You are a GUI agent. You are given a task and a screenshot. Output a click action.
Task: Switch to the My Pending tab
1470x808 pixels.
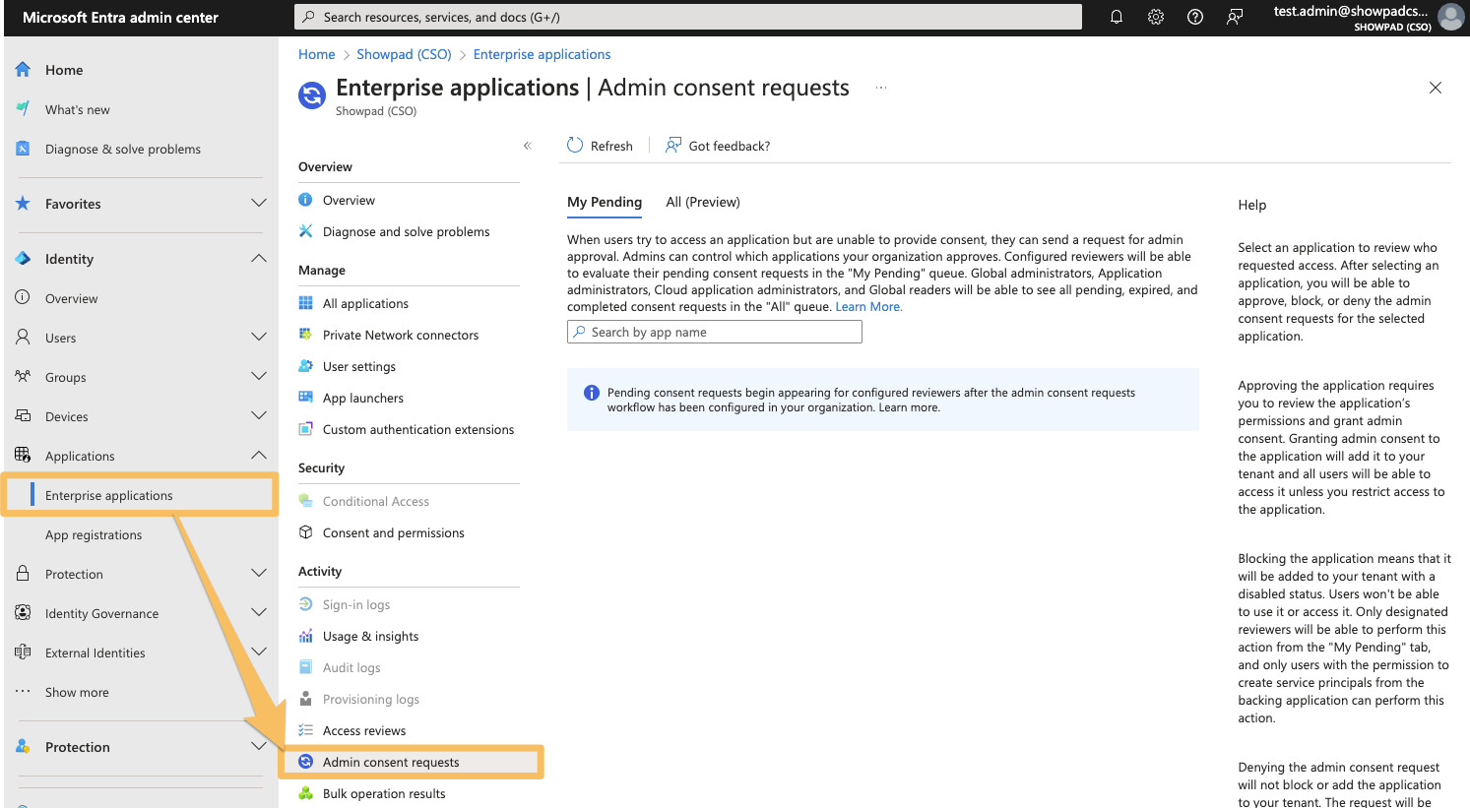[x=605, y=202]
